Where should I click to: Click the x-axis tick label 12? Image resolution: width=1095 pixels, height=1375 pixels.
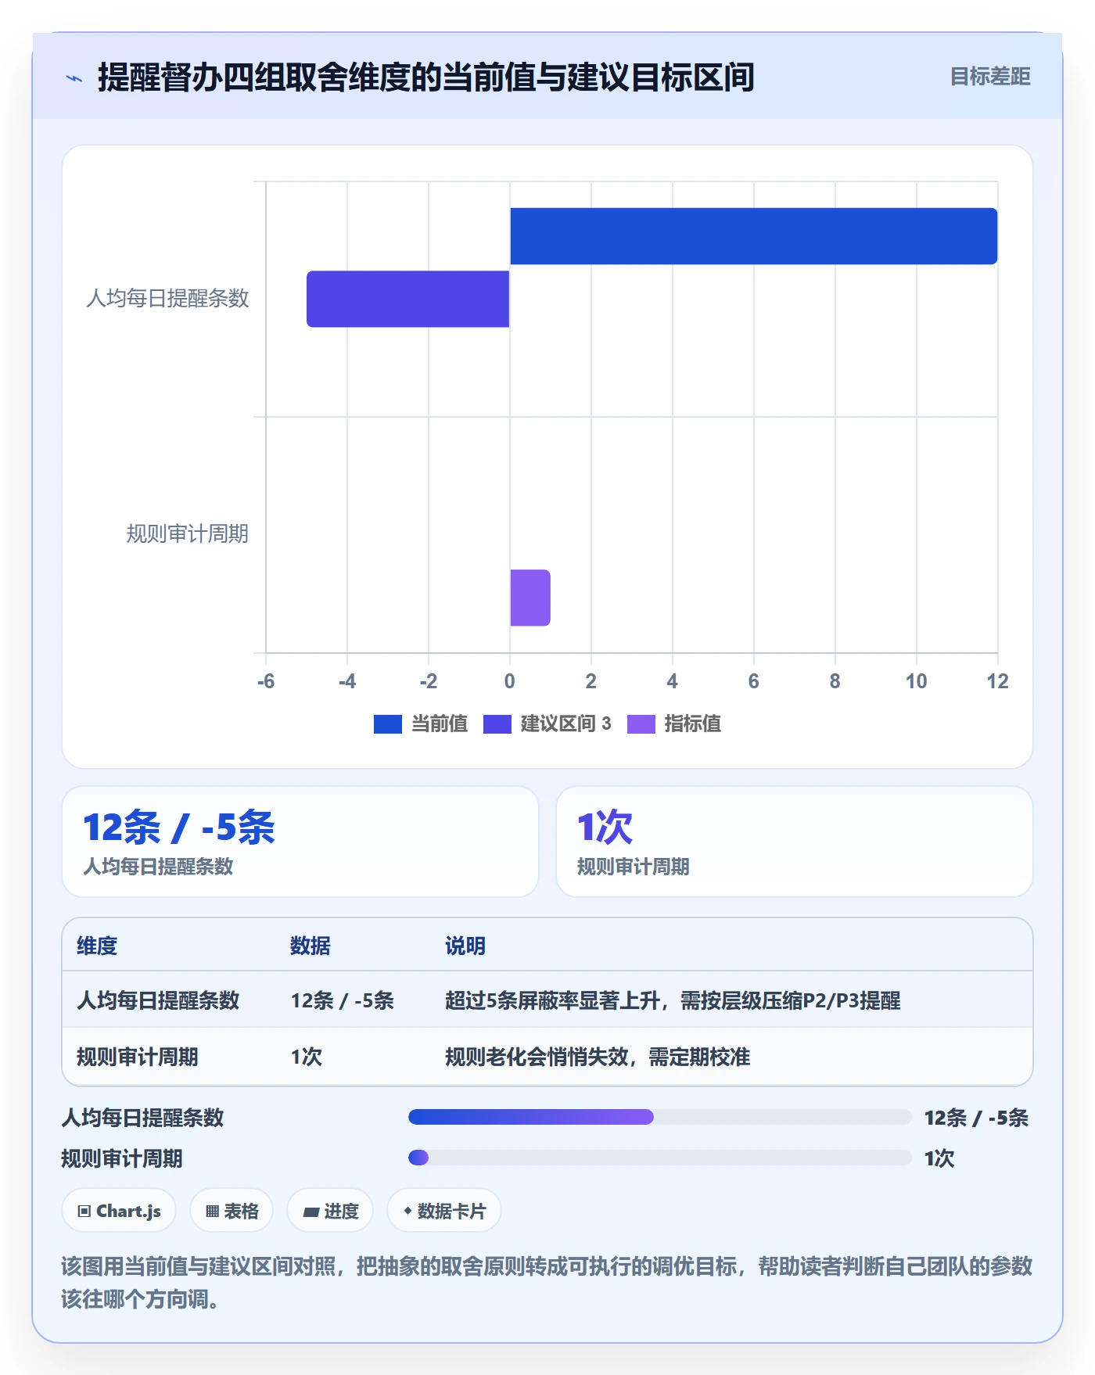click(x=997, y=681)
